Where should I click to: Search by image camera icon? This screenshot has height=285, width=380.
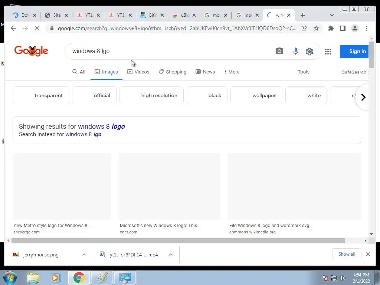tap(279, 51)
